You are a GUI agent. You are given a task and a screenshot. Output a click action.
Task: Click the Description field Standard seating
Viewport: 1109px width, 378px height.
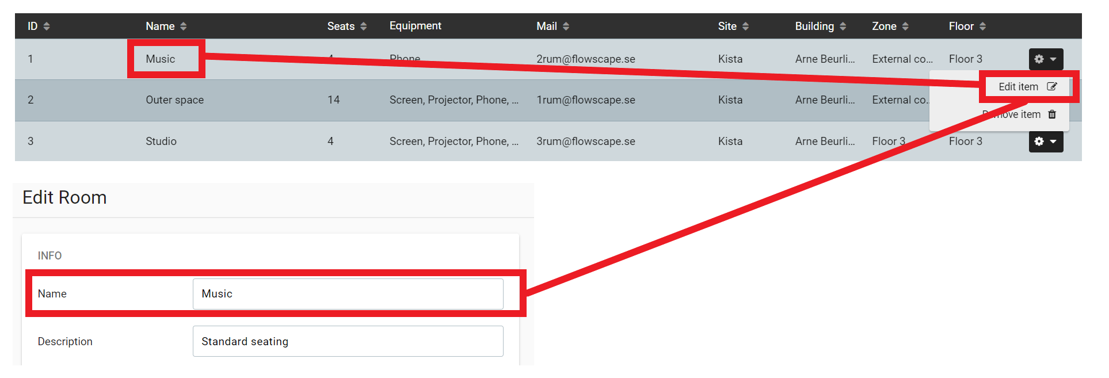click(x=348, y=341)
